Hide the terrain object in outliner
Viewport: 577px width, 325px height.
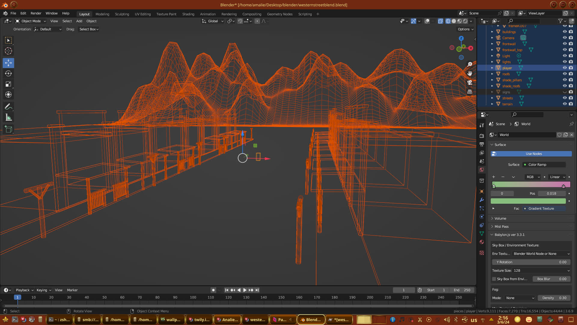[565, 104]
